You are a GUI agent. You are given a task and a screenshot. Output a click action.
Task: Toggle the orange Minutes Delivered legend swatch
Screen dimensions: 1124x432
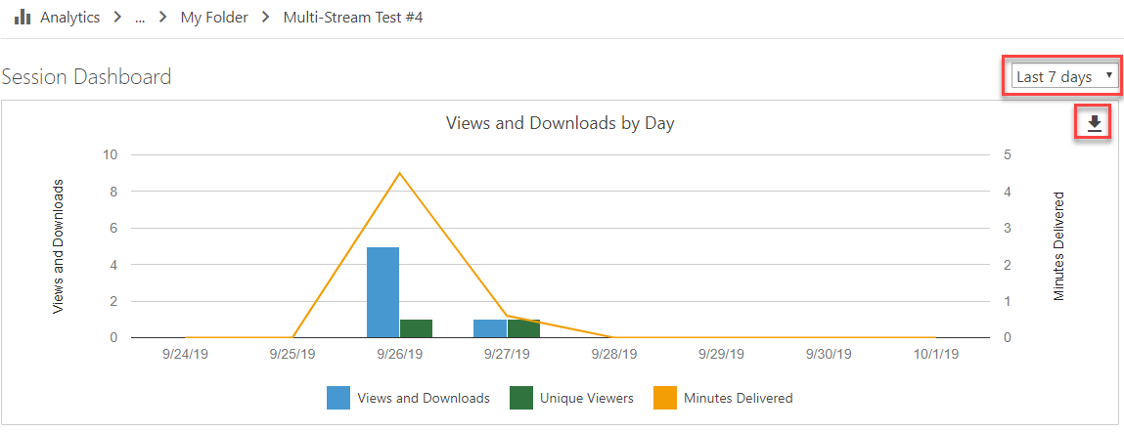[x=664, y=398]
